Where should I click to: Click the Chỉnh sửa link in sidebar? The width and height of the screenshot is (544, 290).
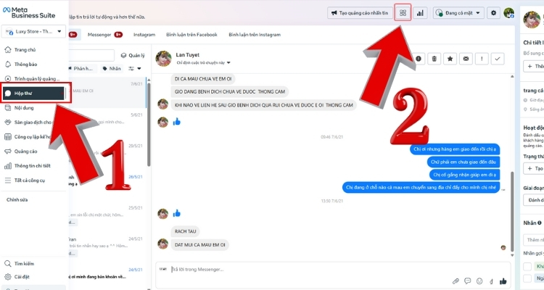(x=17, y=200)
